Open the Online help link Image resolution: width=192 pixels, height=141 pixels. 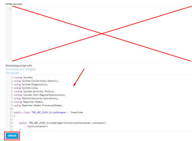click(x=21, y=69)
